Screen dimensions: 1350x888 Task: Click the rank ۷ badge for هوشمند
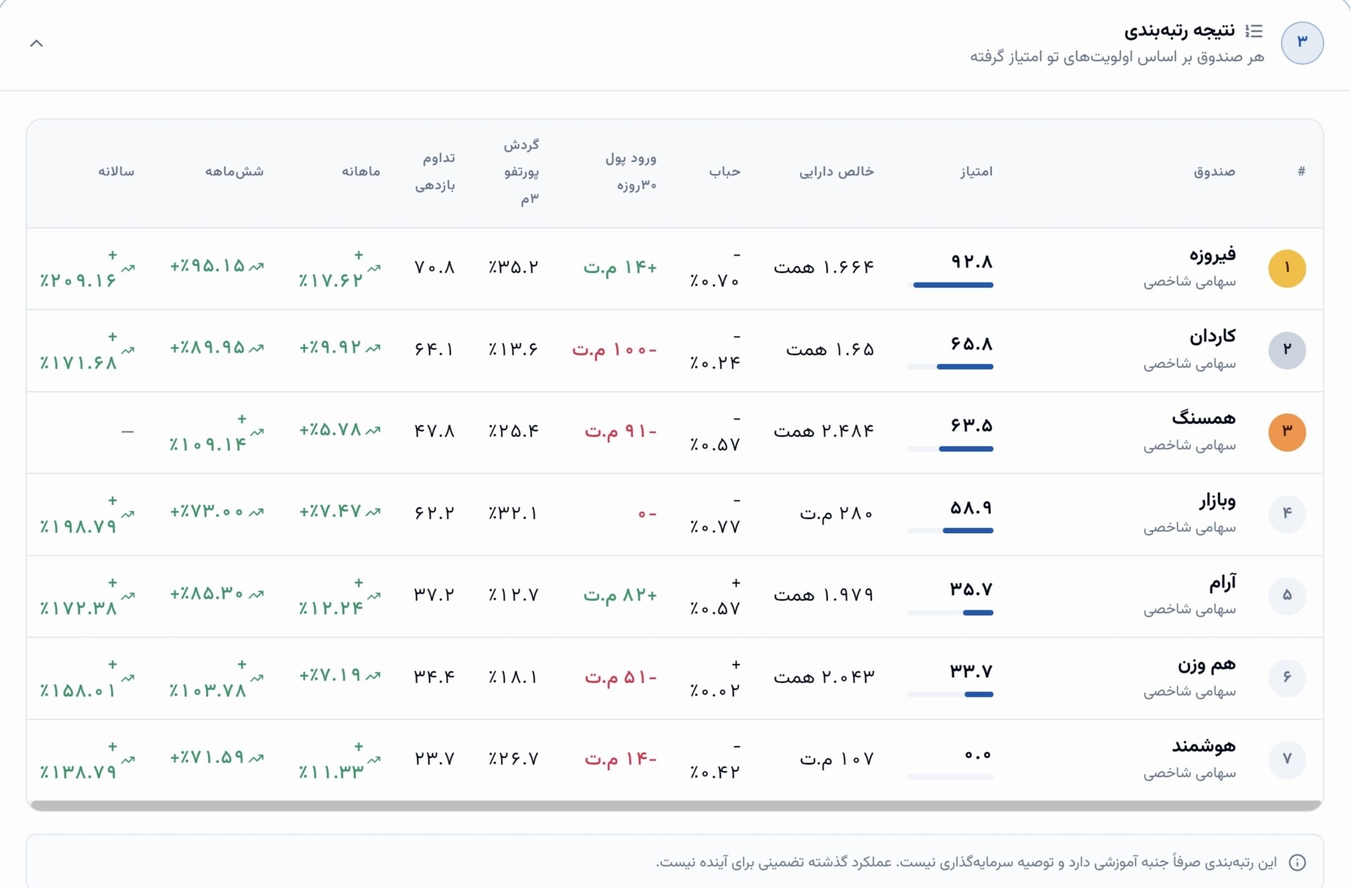pyautogui.click(x=1287, y=759)
